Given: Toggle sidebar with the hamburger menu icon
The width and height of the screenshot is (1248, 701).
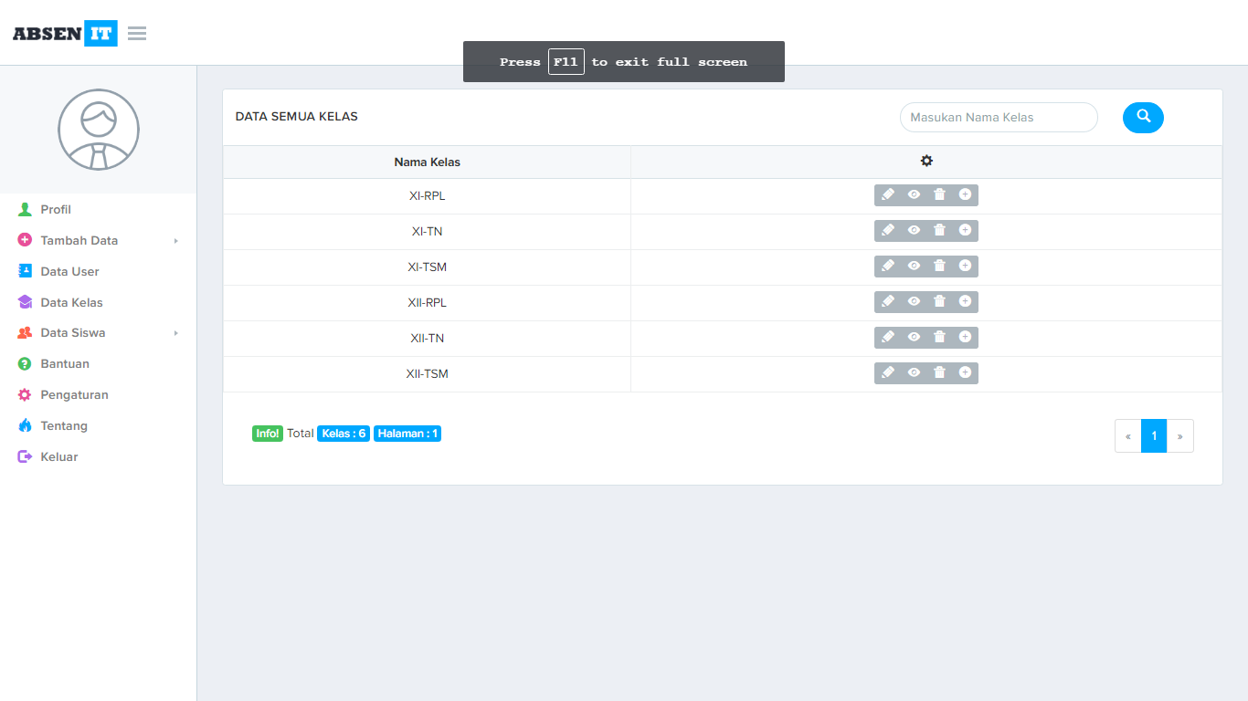Looking at the screenshot, I should click(137, 34).
